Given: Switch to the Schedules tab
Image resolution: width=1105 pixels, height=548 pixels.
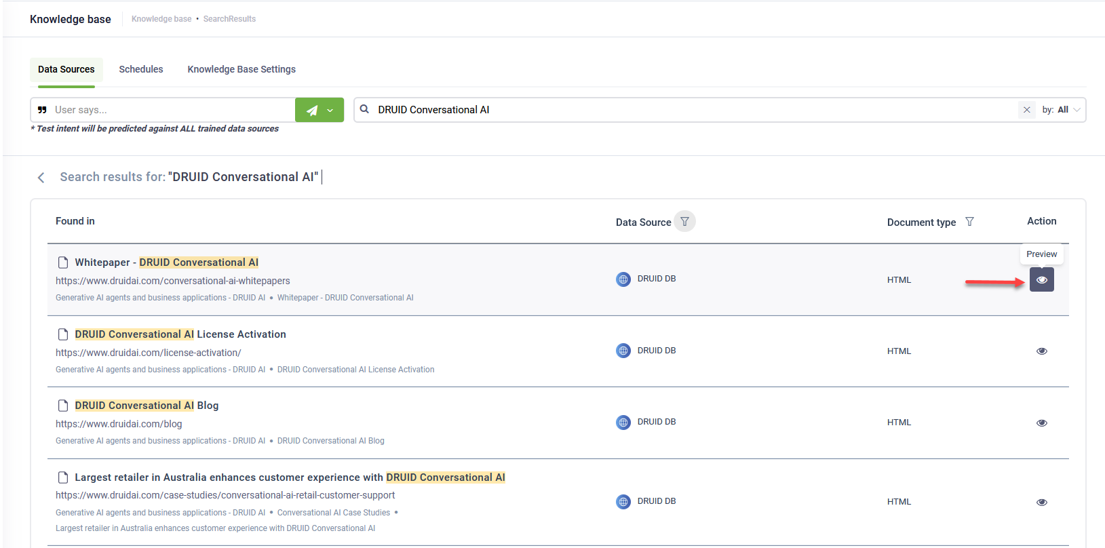Looking at the screenshot, I should point(141,69).
